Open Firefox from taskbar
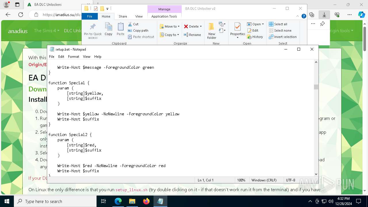The height and width of the screenshot is (207, 368). [146, 201]
